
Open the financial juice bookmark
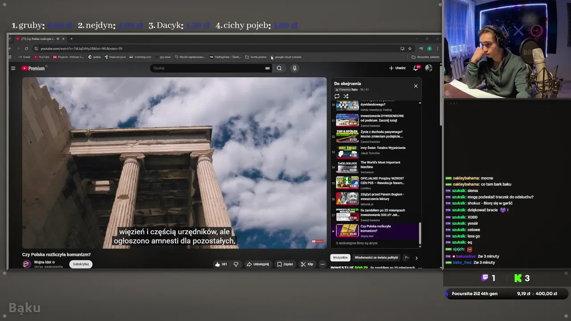click(x=115, y=57)
